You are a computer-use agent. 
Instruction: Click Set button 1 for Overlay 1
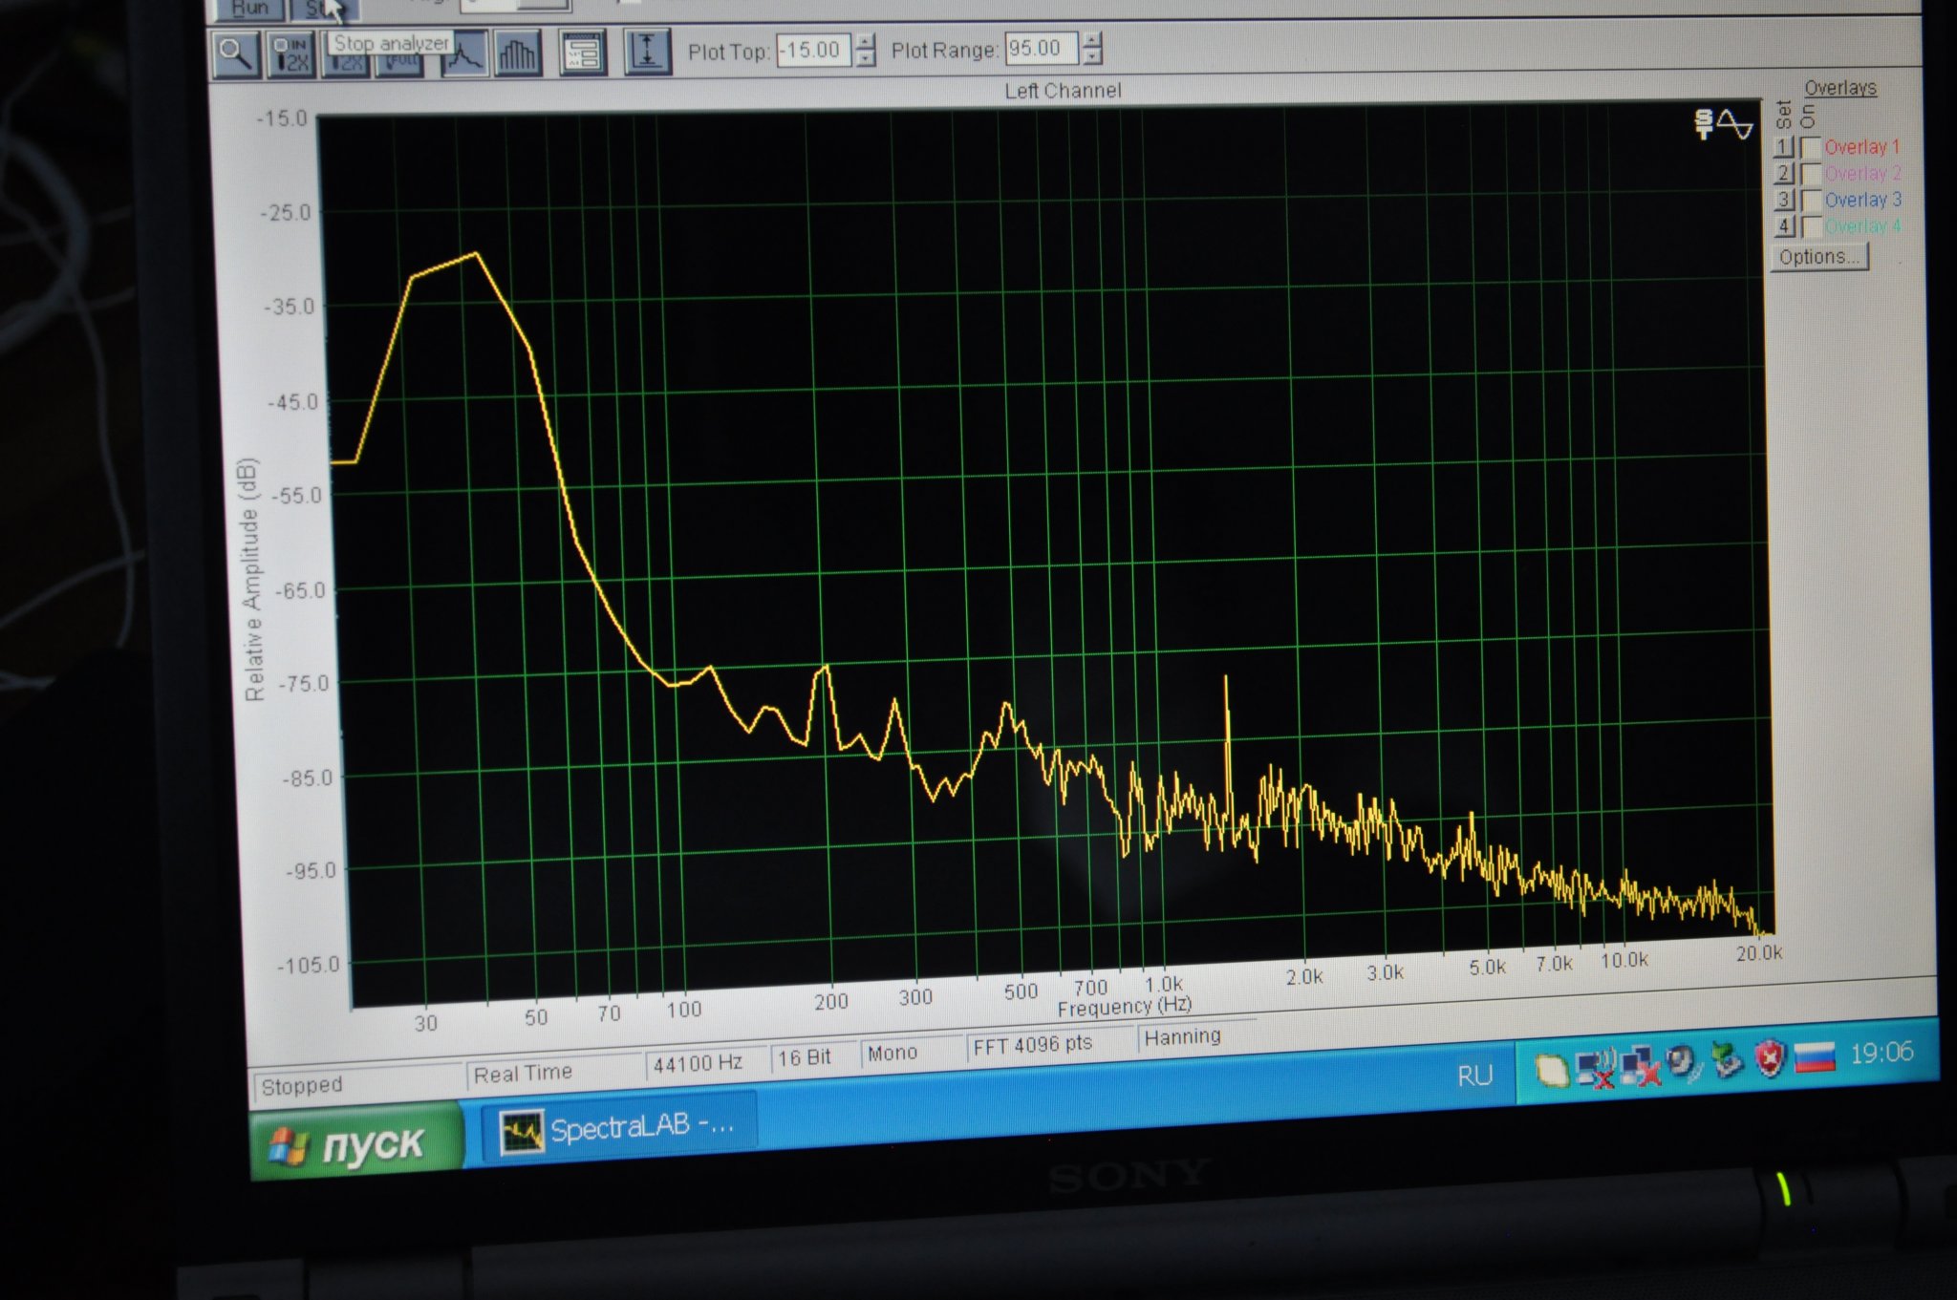pos(1784,147)
